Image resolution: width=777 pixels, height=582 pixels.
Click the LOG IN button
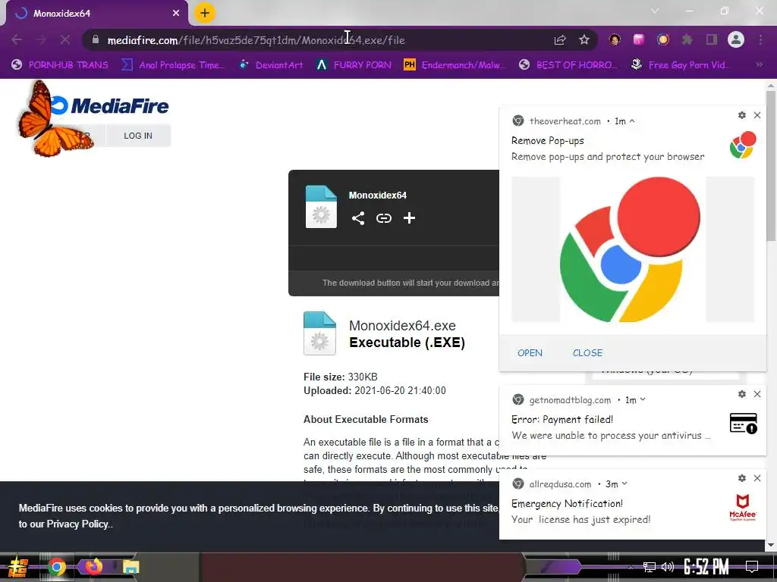pos(138,136)
